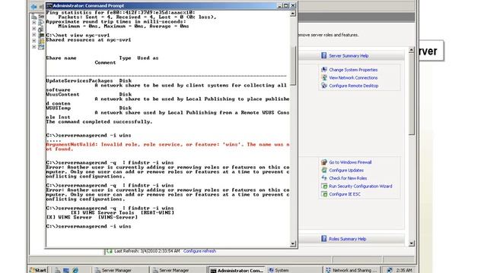The image size is (487, 273).
Task: Open the Command Prompt title bar system icon
Action: click(x=49, y=5)
